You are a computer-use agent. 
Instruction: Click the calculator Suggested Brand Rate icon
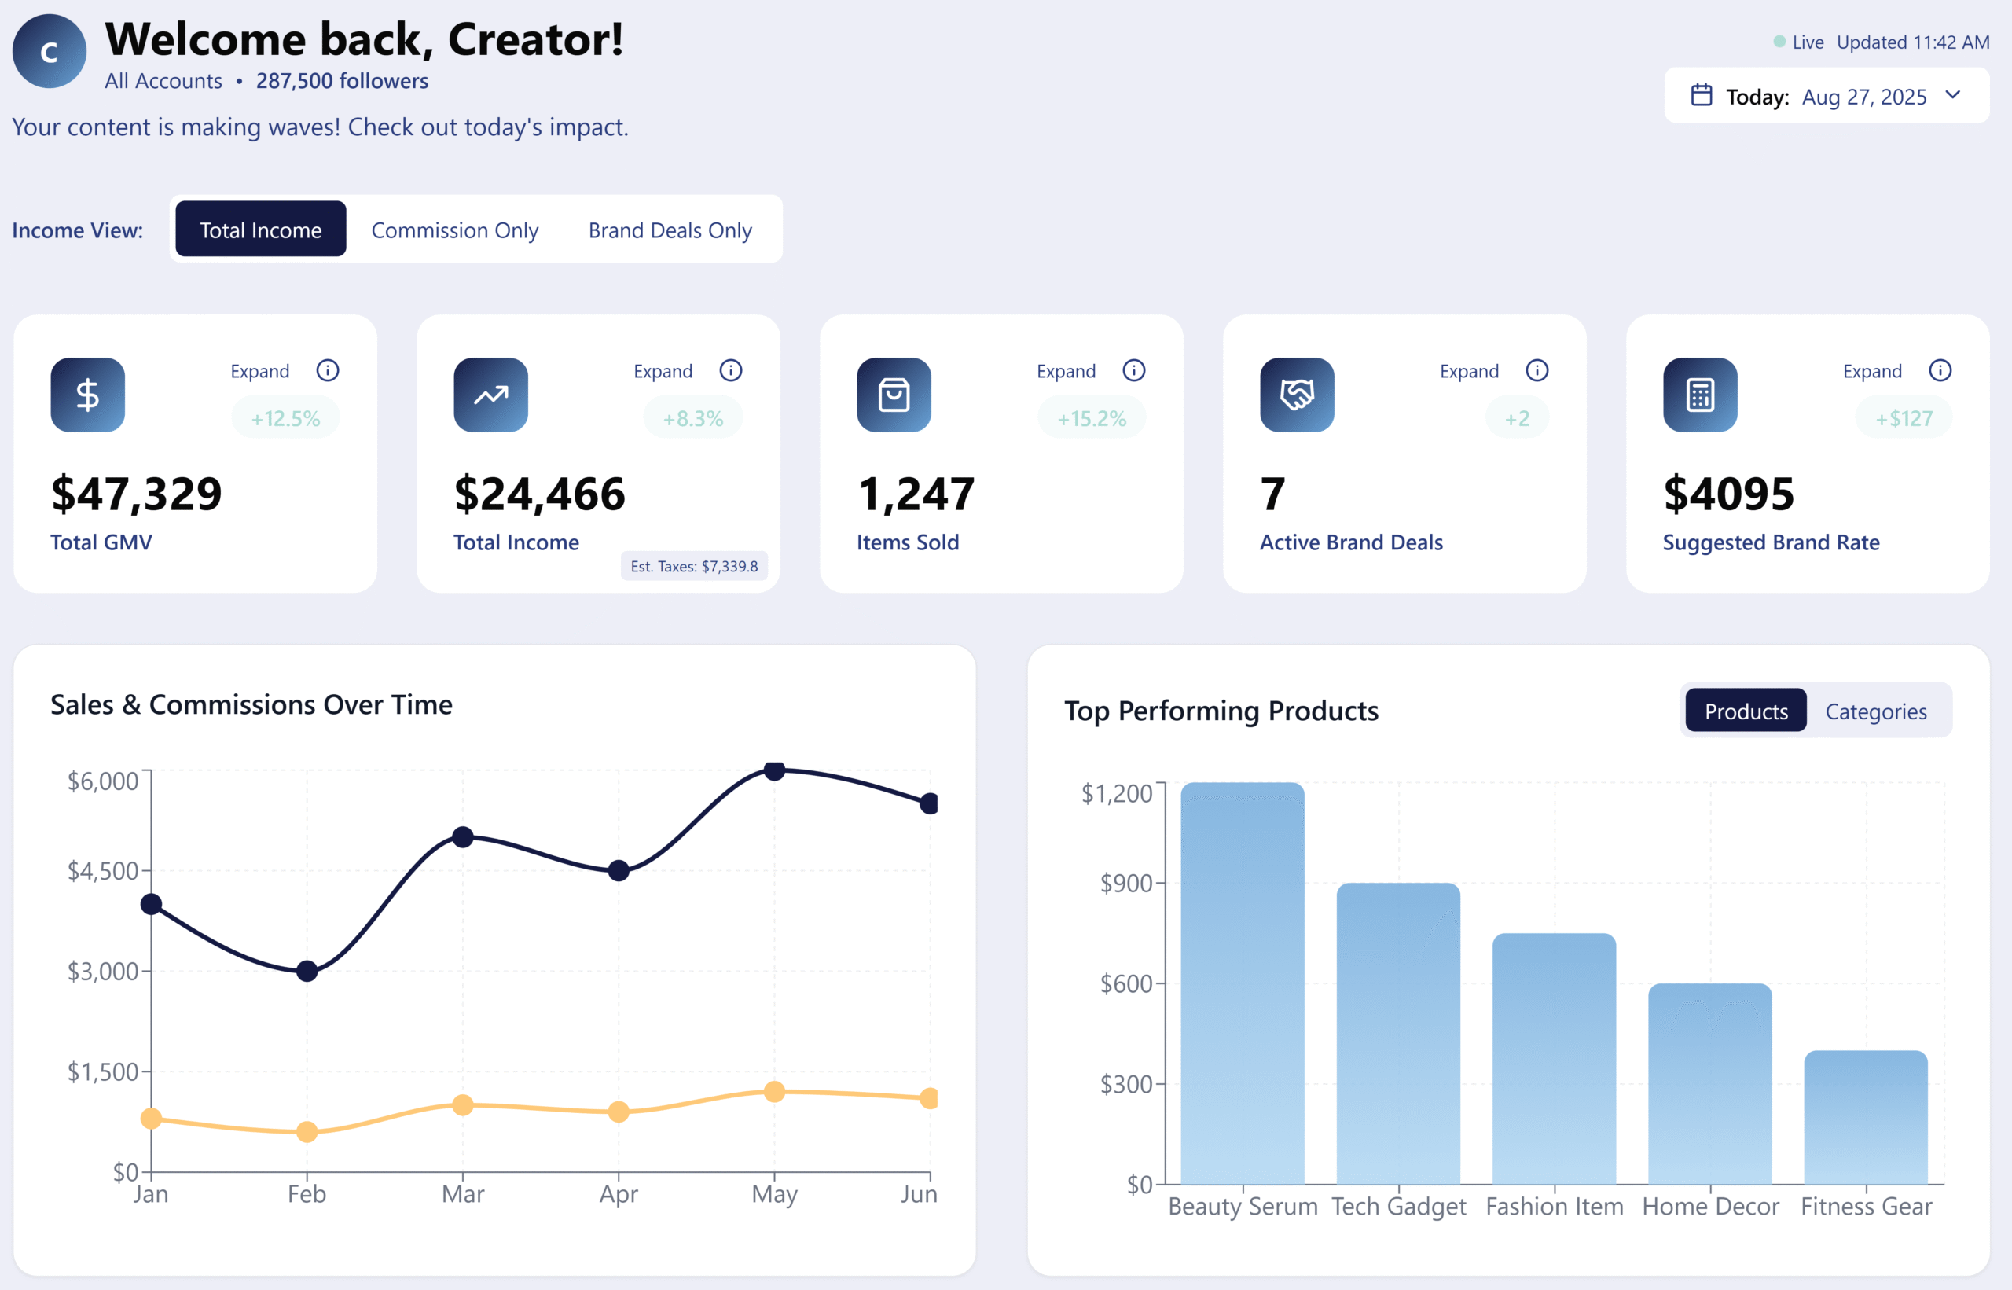click(x=1700, y=395)
